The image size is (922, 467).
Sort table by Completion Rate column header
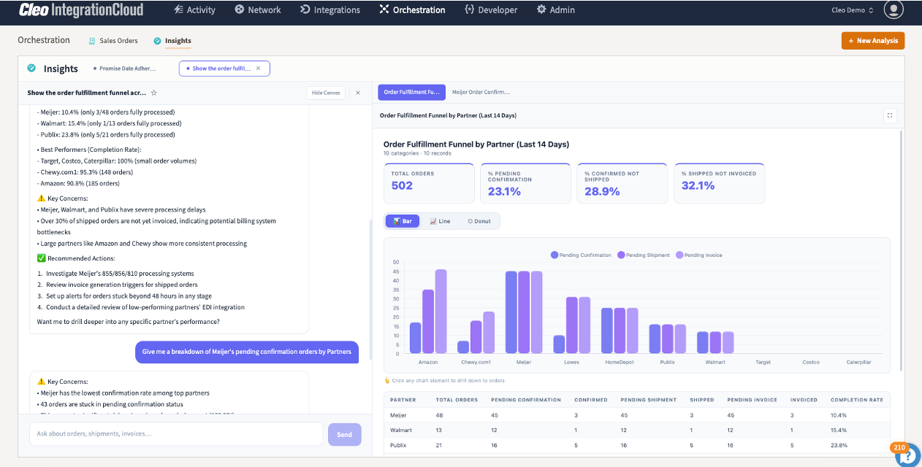point(856,400)
